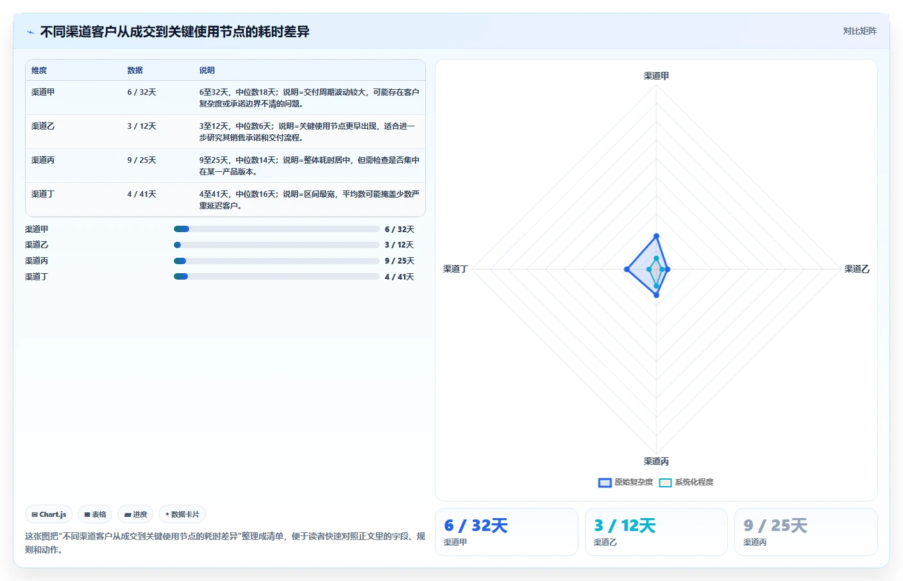The image size is (903, 581).
Task: Click the radar axis label 渠道丁
Action: coord(455,269)
